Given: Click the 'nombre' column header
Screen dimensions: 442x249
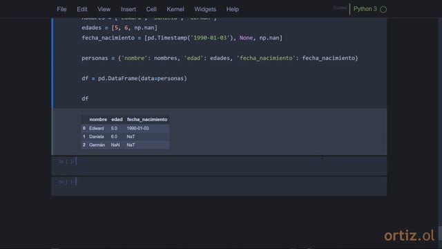Looking at the screenshot, I should click(98, 120).
